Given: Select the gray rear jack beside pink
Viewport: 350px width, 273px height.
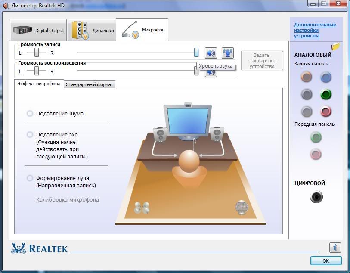Looking at the screenshot, I should point(307,112).
